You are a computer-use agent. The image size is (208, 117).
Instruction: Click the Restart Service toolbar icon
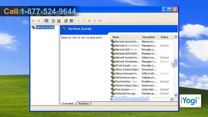point(100,21)
